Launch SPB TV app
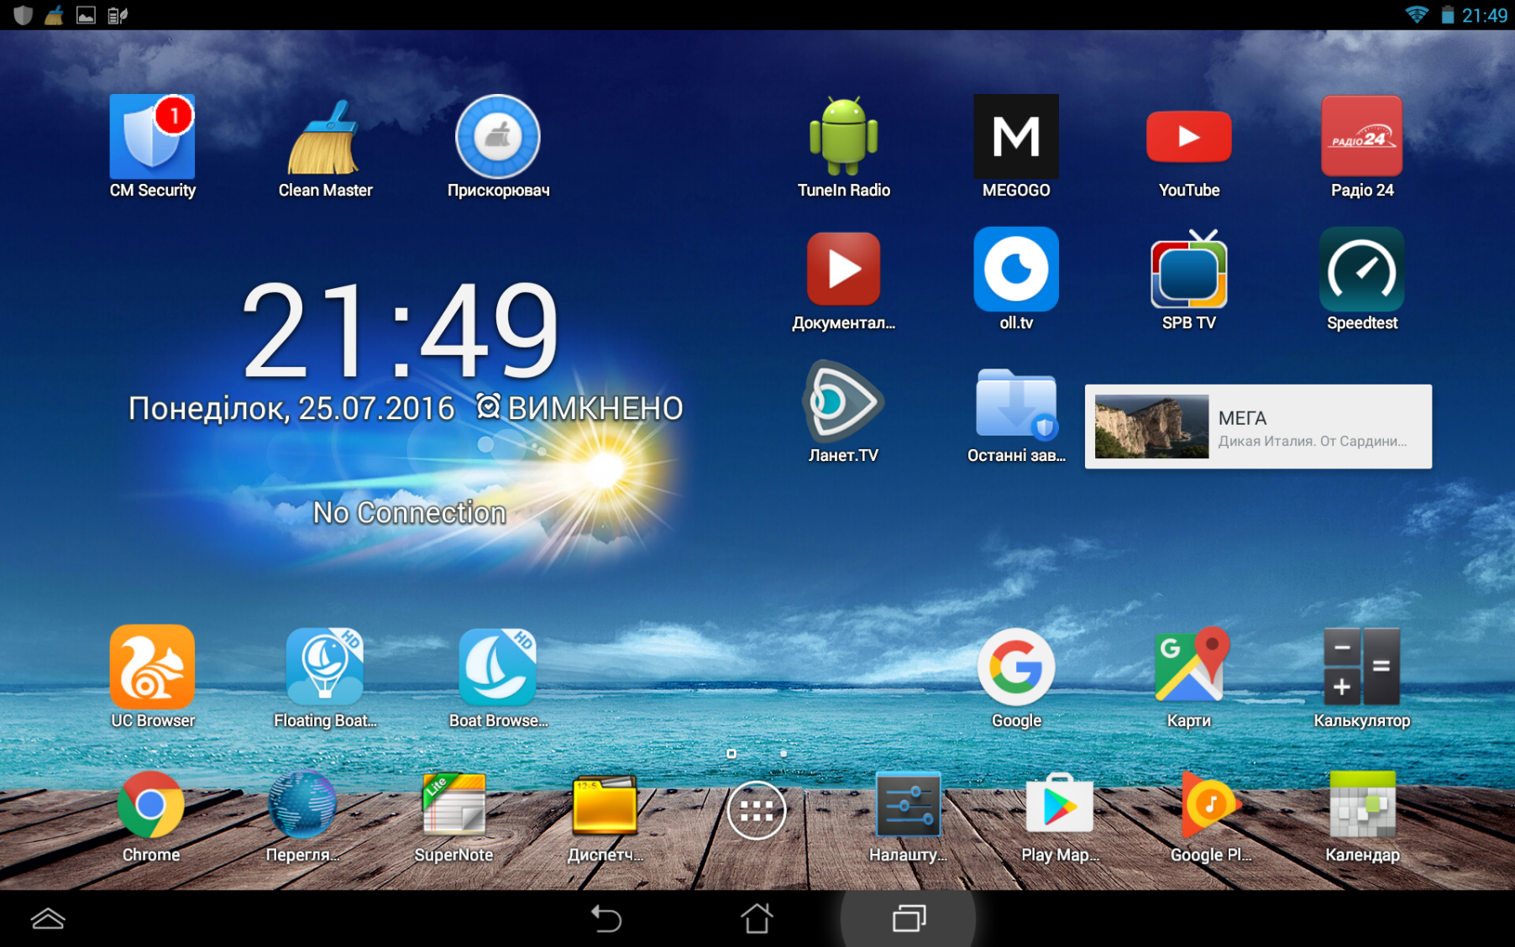This screenshot has width=1515, height=947. [x=1188, y=270]
